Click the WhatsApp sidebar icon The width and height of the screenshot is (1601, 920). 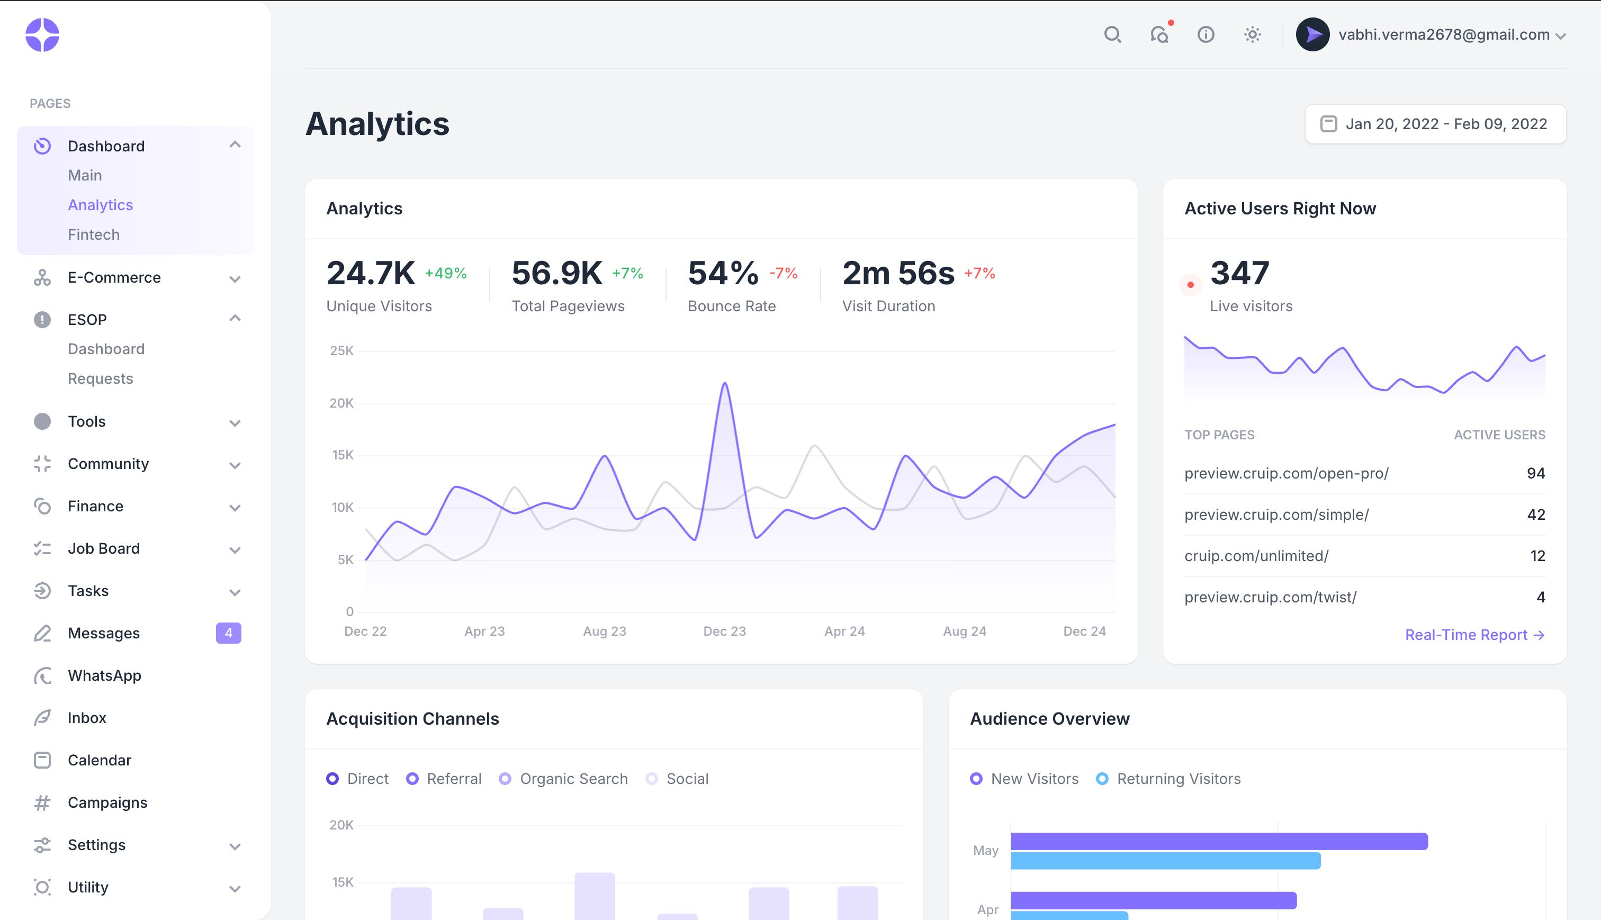tap(42, 675)
